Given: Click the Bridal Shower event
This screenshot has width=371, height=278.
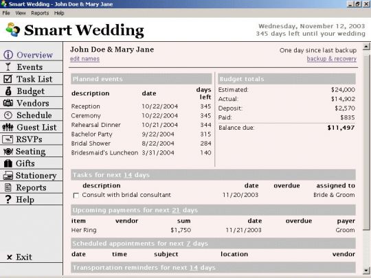Looking at the screenshot, I should click(x=141, y=143).
